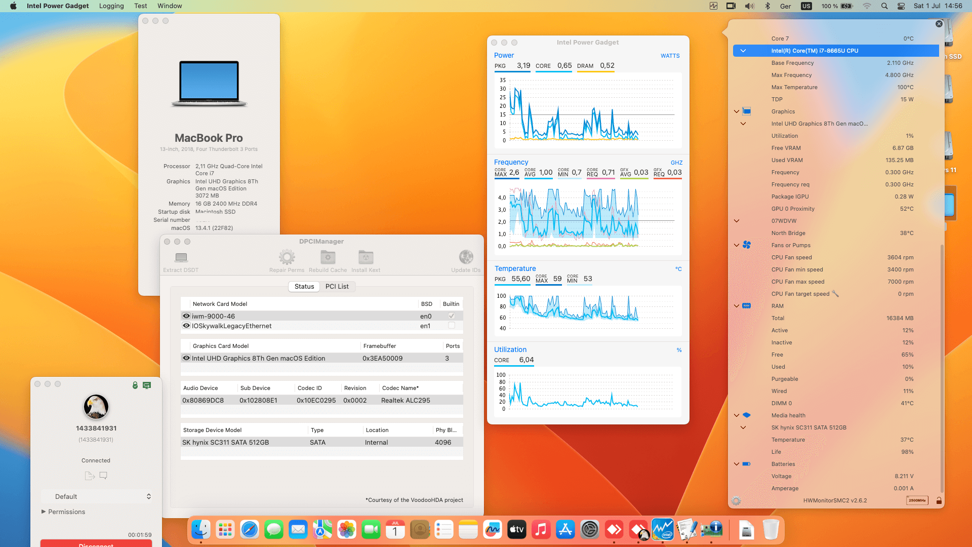
Task: Collapse the Batteries section
Action: (x=737, y=464)
